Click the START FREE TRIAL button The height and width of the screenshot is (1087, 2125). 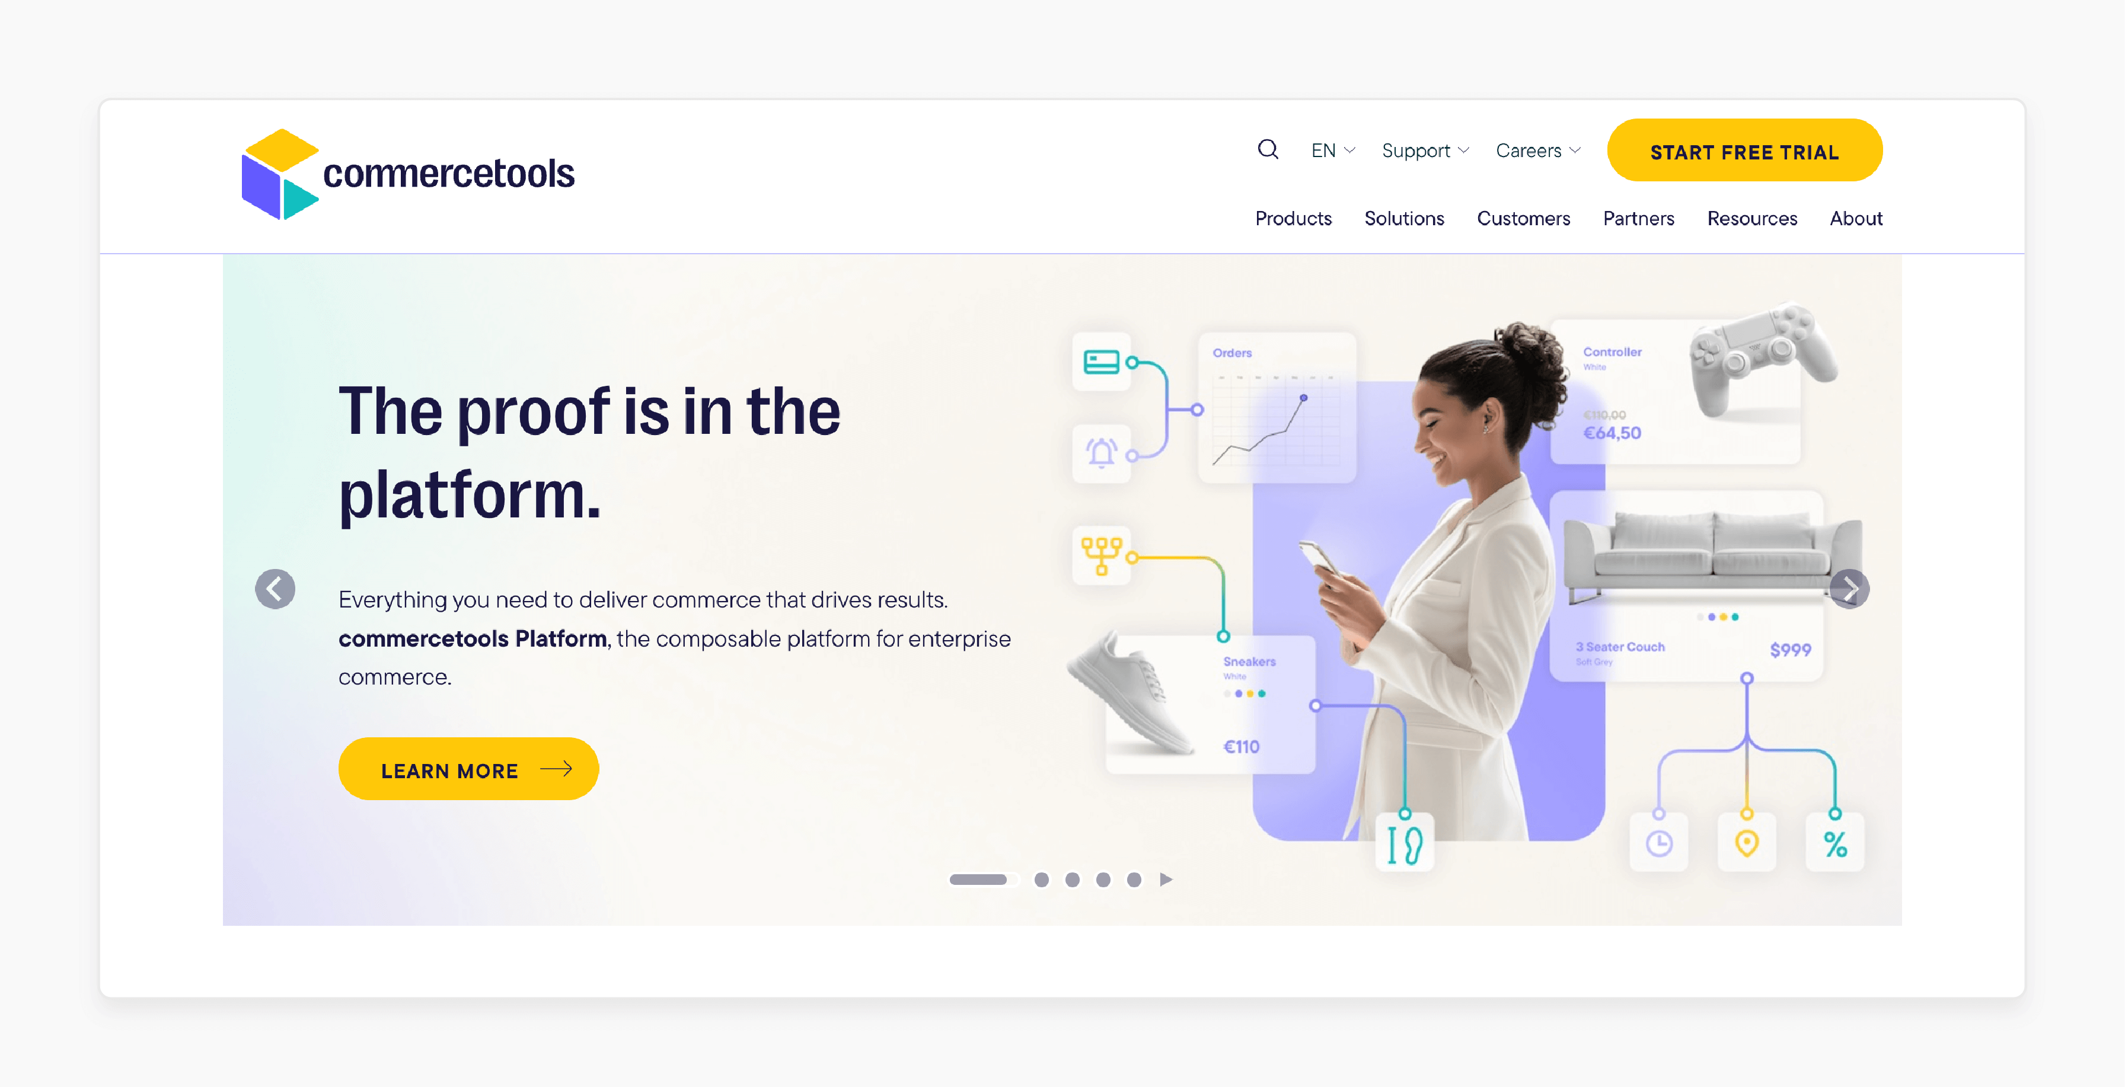[1745, 151]
